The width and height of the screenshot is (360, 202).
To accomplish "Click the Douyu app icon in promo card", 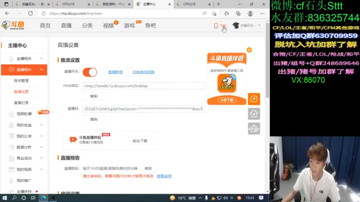I will point(227,83).
